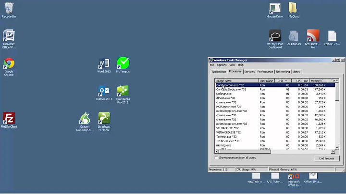Select the Microsoft Office Word desktop shortcut

(9, 39)
